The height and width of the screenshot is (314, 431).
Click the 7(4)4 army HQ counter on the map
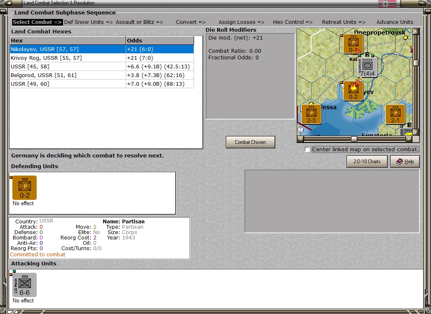[368, 67]
